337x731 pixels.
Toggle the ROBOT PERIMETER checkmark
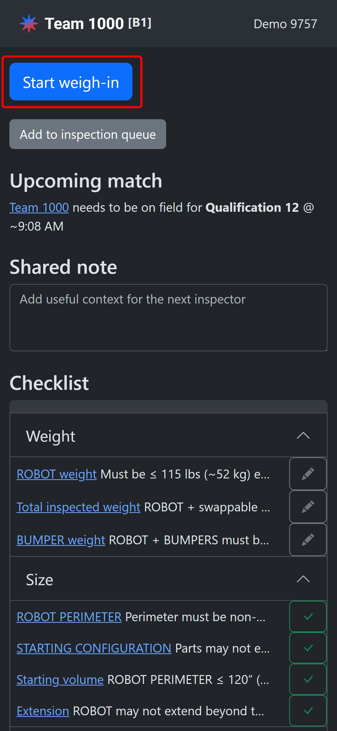308,616
